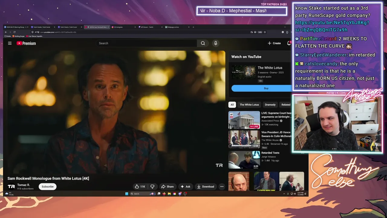This screenshot has width=387, height=218.
Task: Go back in browser history
Action: [5, 32]
